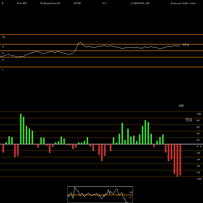This screenshot has width=203, height=203.
Task: Click the longest red bar in MR chart
Action: [177, 160]
